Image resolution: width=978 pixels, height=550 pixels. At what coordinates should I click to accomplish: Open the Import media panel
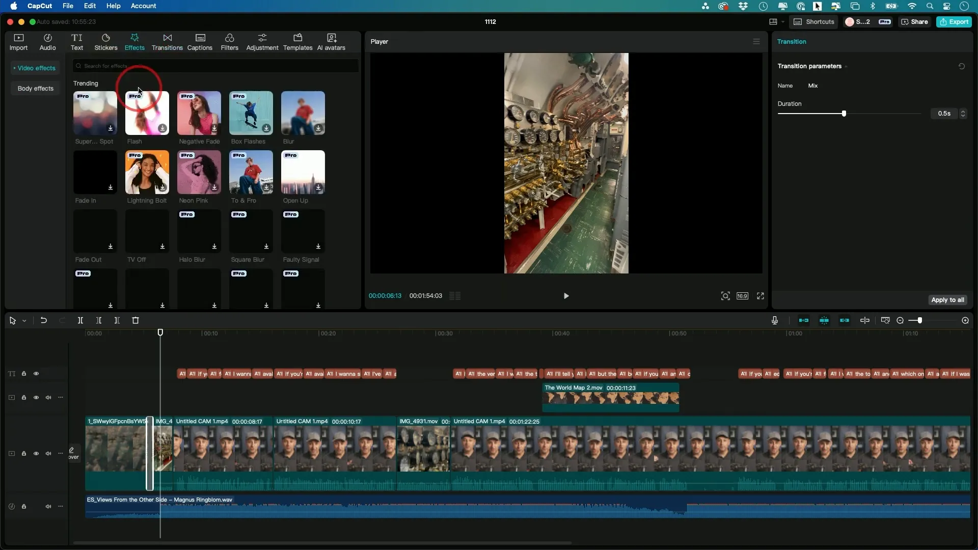(x=18, y=42)
